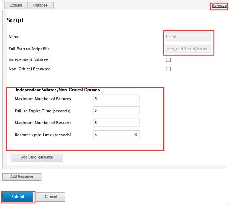The width and height of the screenshot is (230, 204).
Task: Submit the service configuration
Action: tap(18, 197)
